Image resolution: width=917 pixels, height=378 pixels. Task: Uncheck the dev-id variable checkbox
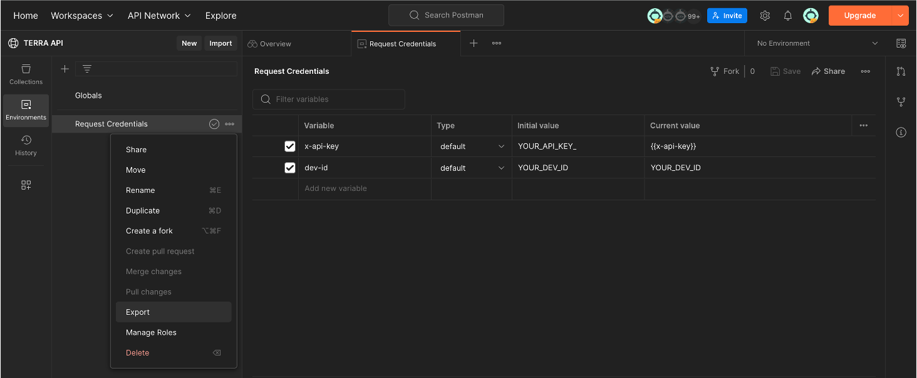coord(290,168)
